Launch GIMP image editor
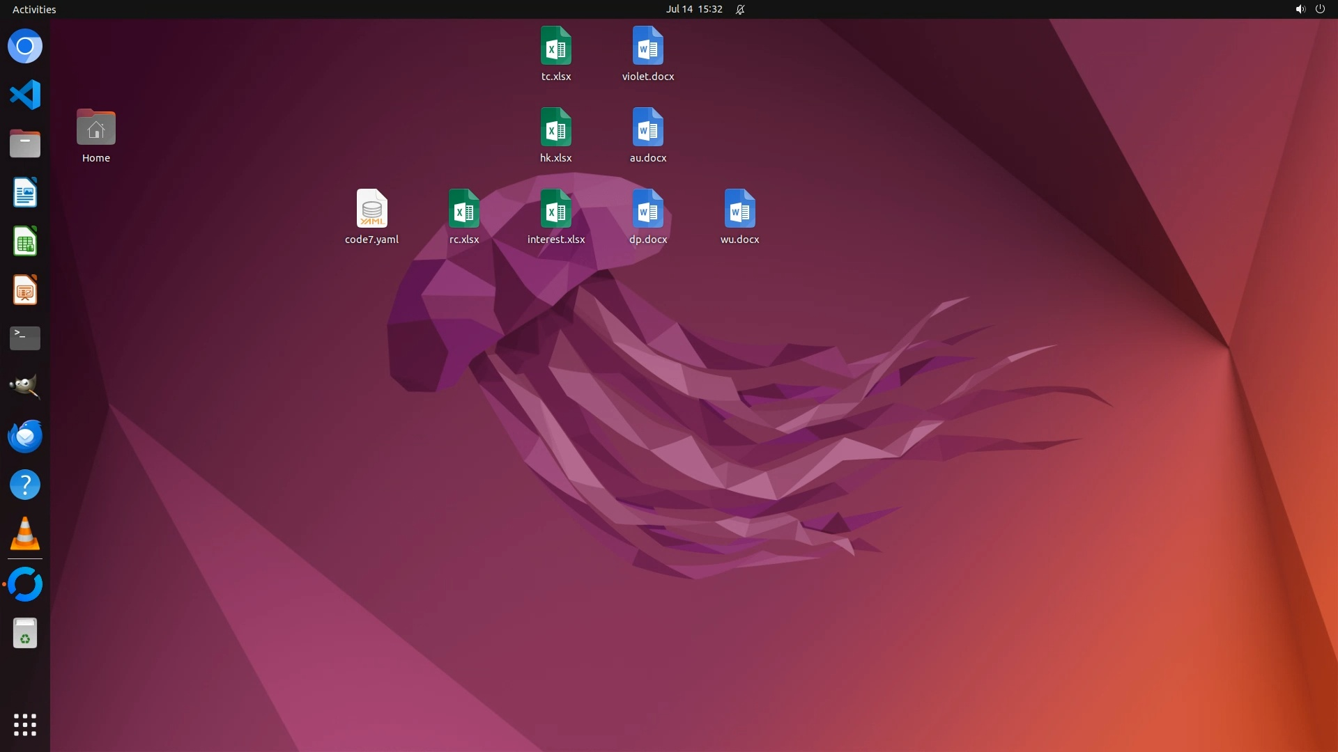1338x752 pixels. point(25,387)
